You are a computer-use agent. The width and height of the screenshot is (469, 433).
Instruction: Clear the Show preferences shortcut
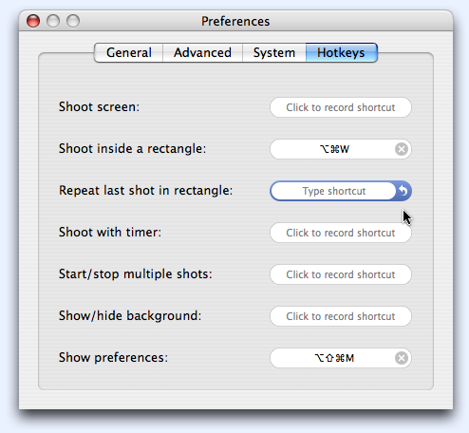[402, 358]
